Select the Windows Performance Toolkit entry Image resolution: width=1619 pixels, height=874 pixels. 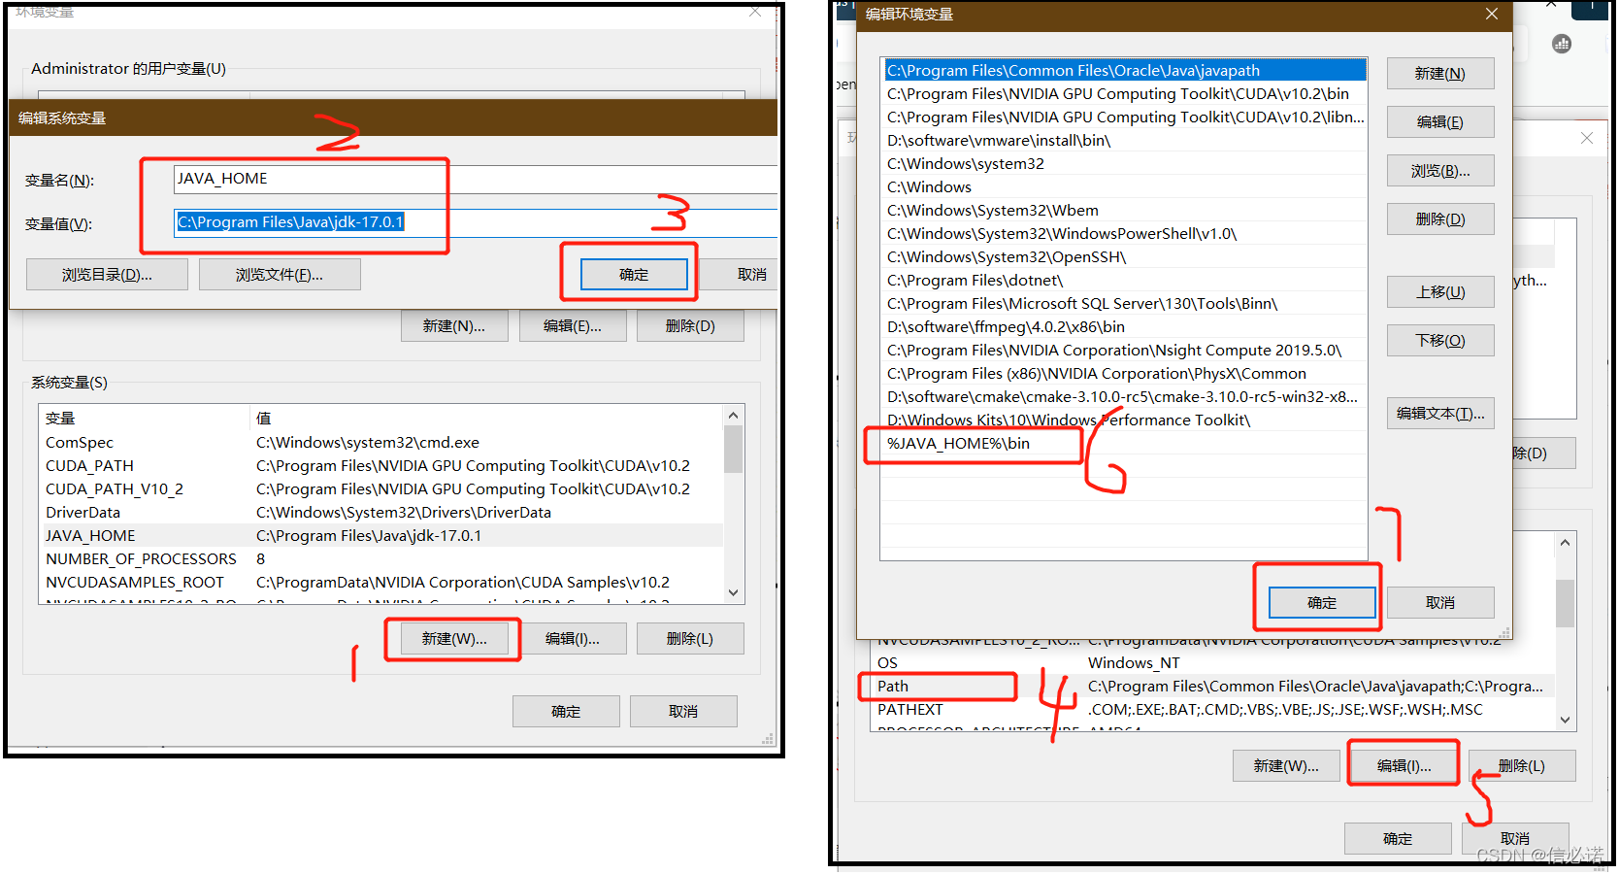tap(1124, 420)
